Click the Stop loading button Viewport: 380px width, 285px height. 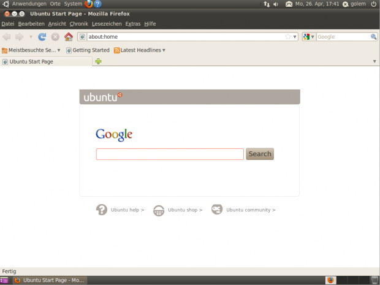(x=55, y=37)
